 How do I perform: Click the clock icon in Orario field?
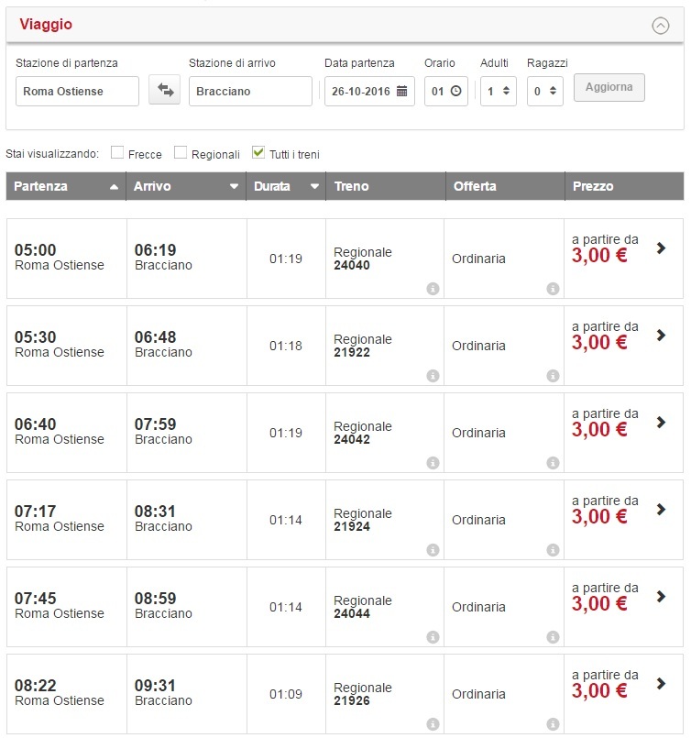click(455, 92)
